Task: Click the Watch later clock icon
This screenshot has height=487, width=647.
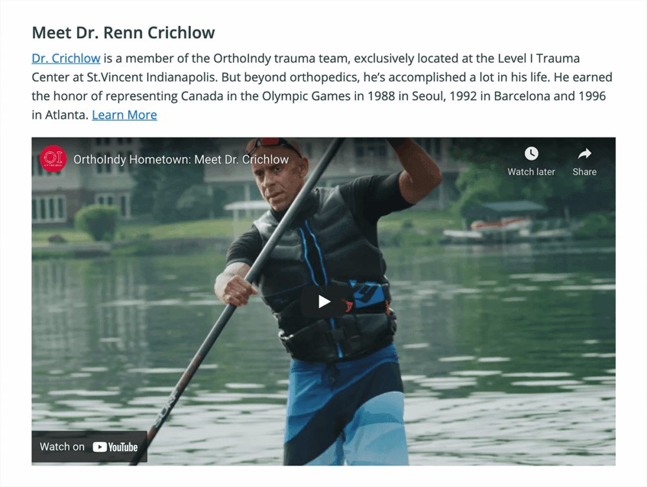Action: click(x=531, y=154)
